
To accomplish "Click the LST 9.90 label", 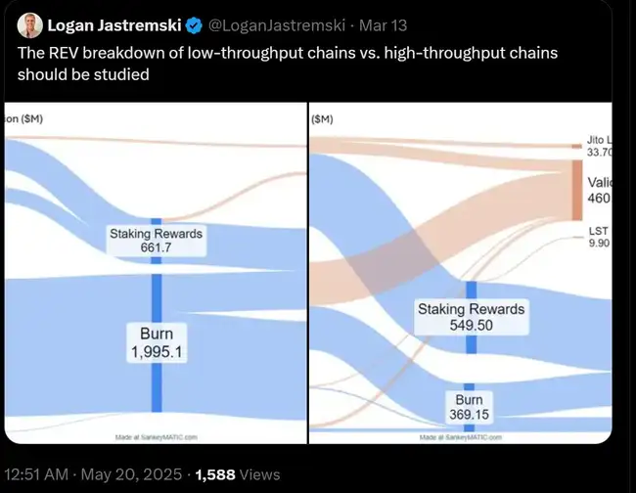I will click(x=598, y=237).
